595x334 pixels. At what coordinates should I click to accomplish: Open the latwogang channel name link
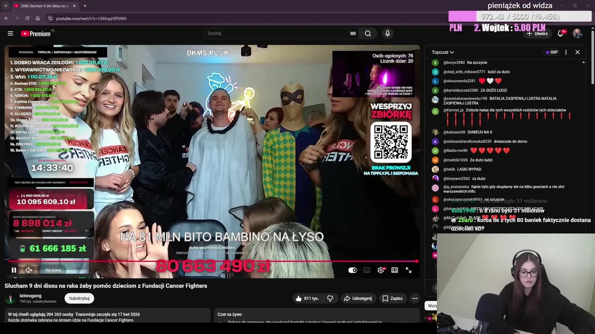pyautogui.click(x=30, y=295)
